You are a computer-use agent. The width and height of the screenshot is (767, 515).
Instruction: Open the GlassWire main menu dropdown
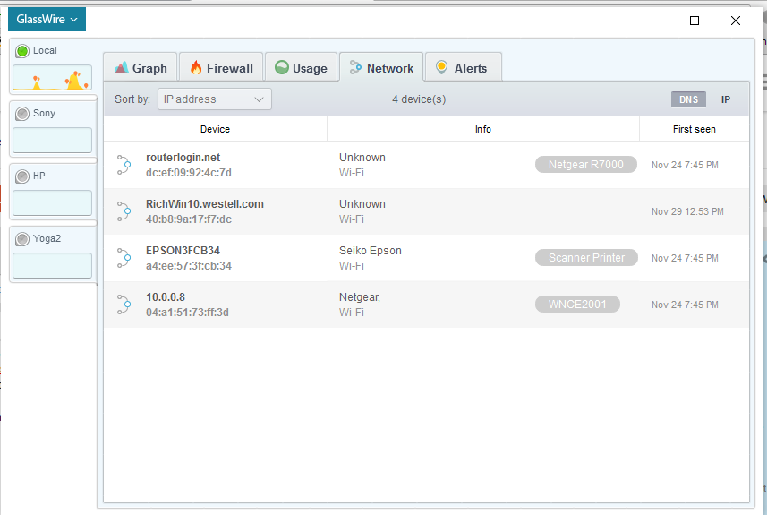47,20
